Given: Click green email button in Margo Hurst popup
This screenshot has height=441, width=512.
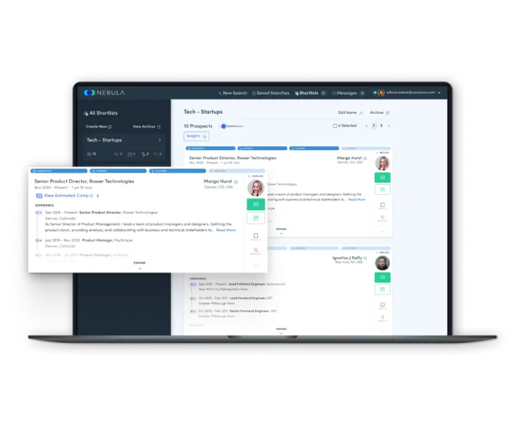Looking at the screenshot, I should [x=256, y=204].
